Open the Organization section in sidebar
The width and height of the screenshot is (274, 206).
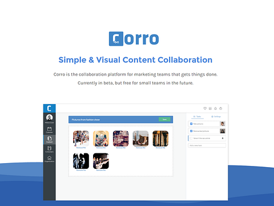point(49,159)
